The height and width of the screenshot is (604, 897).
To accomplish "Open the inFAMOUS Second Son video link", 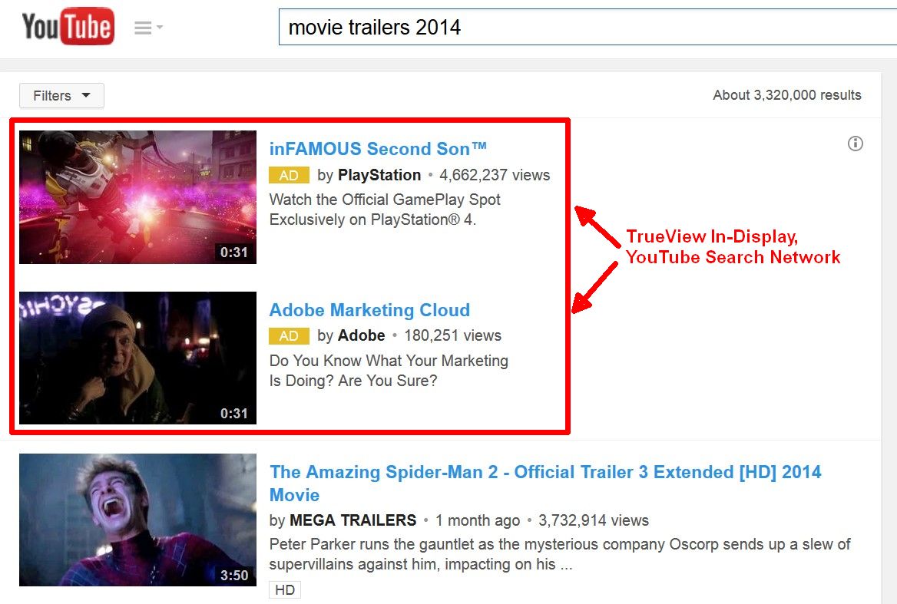I will [377, 148].
